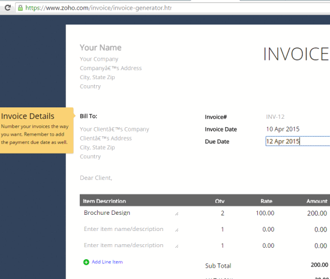
Task: Edit quantity 2 for Brochure Design
Action: [223, 213]
